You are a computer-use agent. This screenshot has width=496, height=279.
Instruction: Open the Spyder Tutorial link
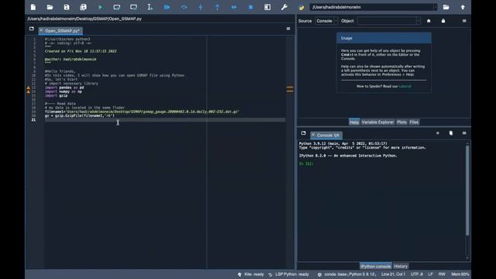point(405,86)
